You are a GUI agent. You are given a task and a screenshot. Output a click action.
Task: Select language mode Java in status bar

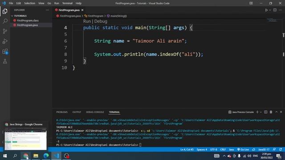point(232,150)
